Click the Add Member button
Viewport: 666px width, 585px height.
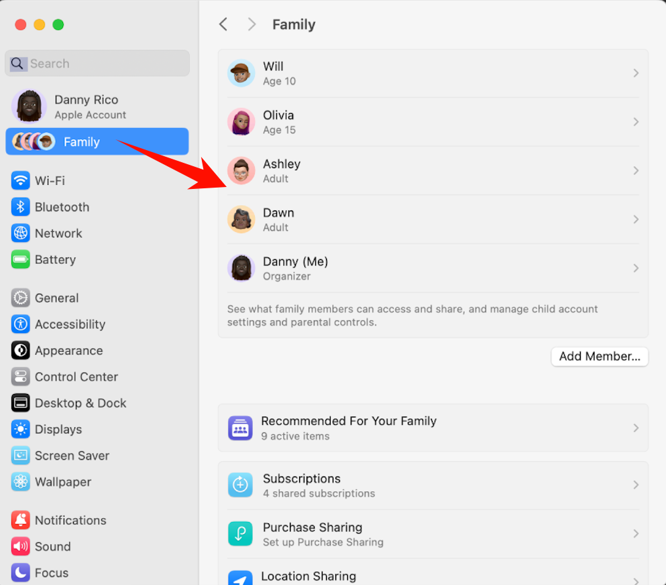point(600,356)
